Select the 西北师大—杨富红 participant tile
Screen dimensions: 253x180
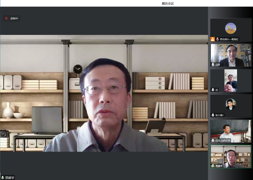point(231,30)
